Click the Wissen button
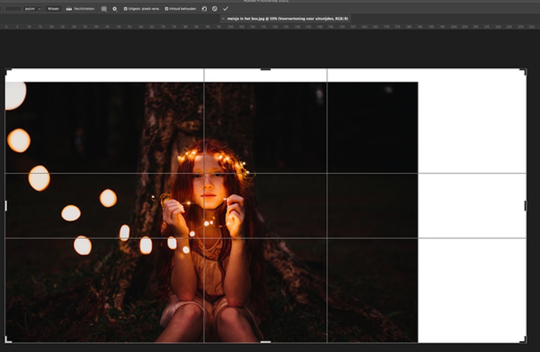This screenshot has width=540, height=352. 53,9
